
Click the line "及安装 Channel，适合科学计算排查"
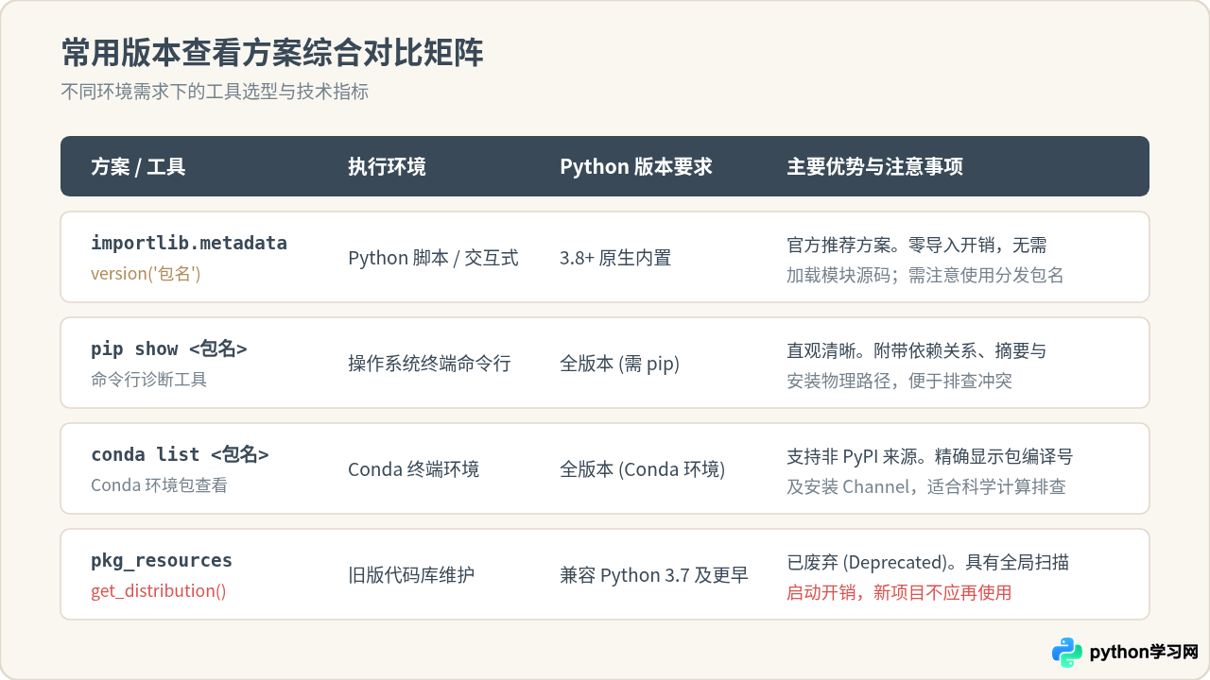pos(926,486)
